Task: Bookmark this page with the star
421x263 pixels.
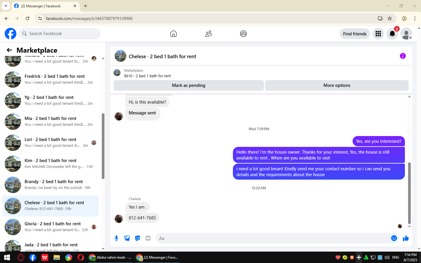Action: pos(390,18)
